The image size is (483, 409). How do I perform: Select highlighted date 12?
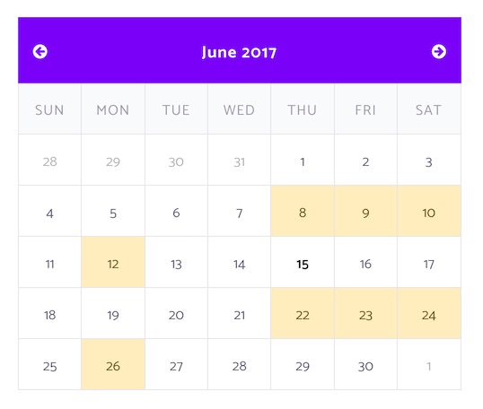[113, 262]
